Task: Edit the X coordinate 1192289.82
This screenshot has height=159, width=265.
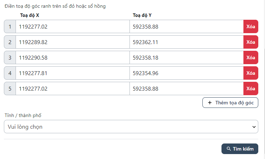Action: pos(73,42)
